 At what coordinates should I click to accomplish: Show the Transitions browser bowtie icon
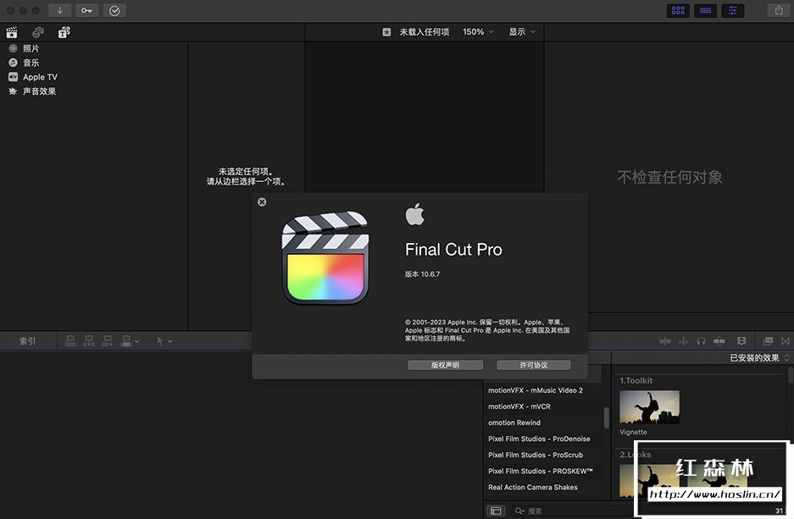(x=786, y=341)
